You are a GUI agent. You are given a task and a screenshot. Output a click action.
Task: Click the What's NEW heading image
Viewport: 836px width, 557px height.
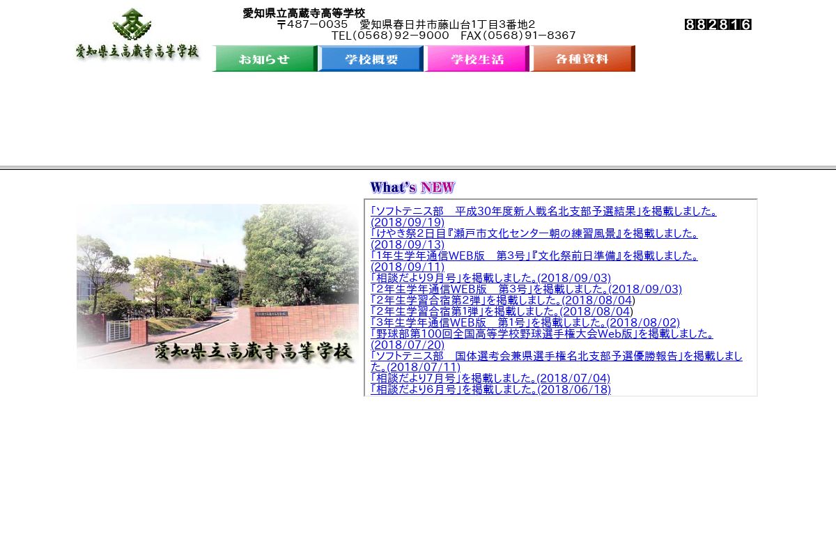coord(412,187)
